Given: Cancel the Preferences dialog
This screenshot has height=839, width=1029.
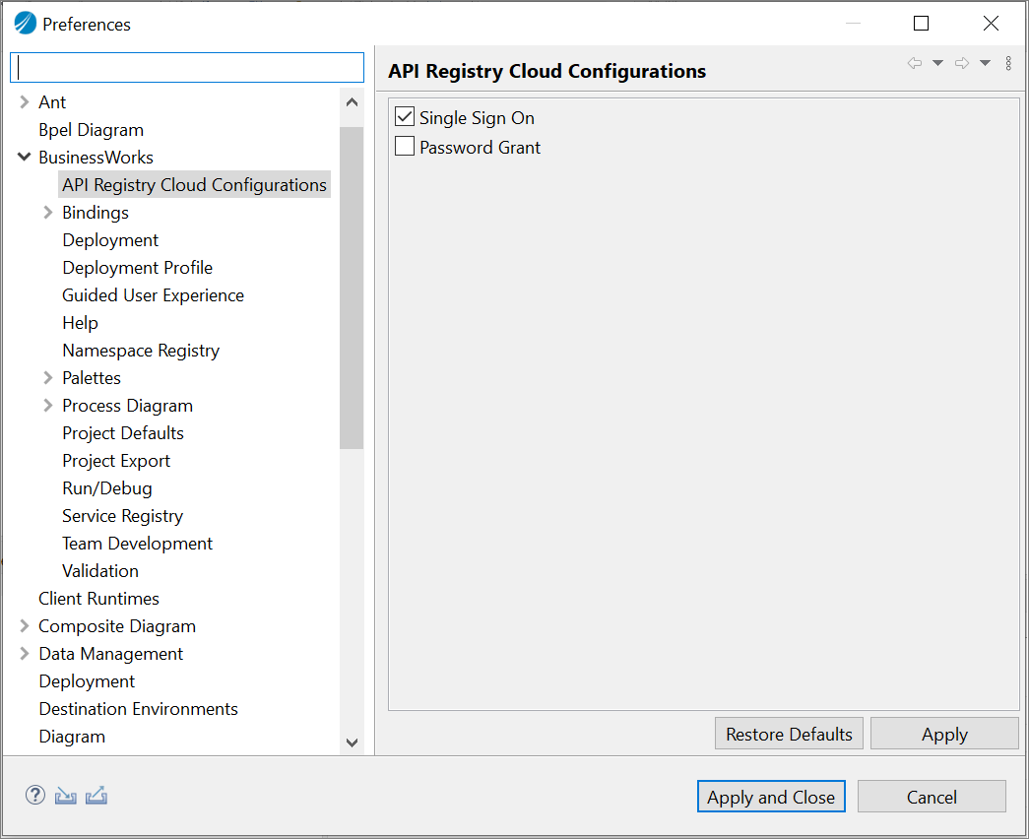Looking at the screenshot, I should click(x=932, y=797).
